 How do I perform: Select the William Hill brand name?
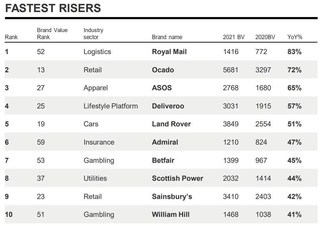coord(171,215)
